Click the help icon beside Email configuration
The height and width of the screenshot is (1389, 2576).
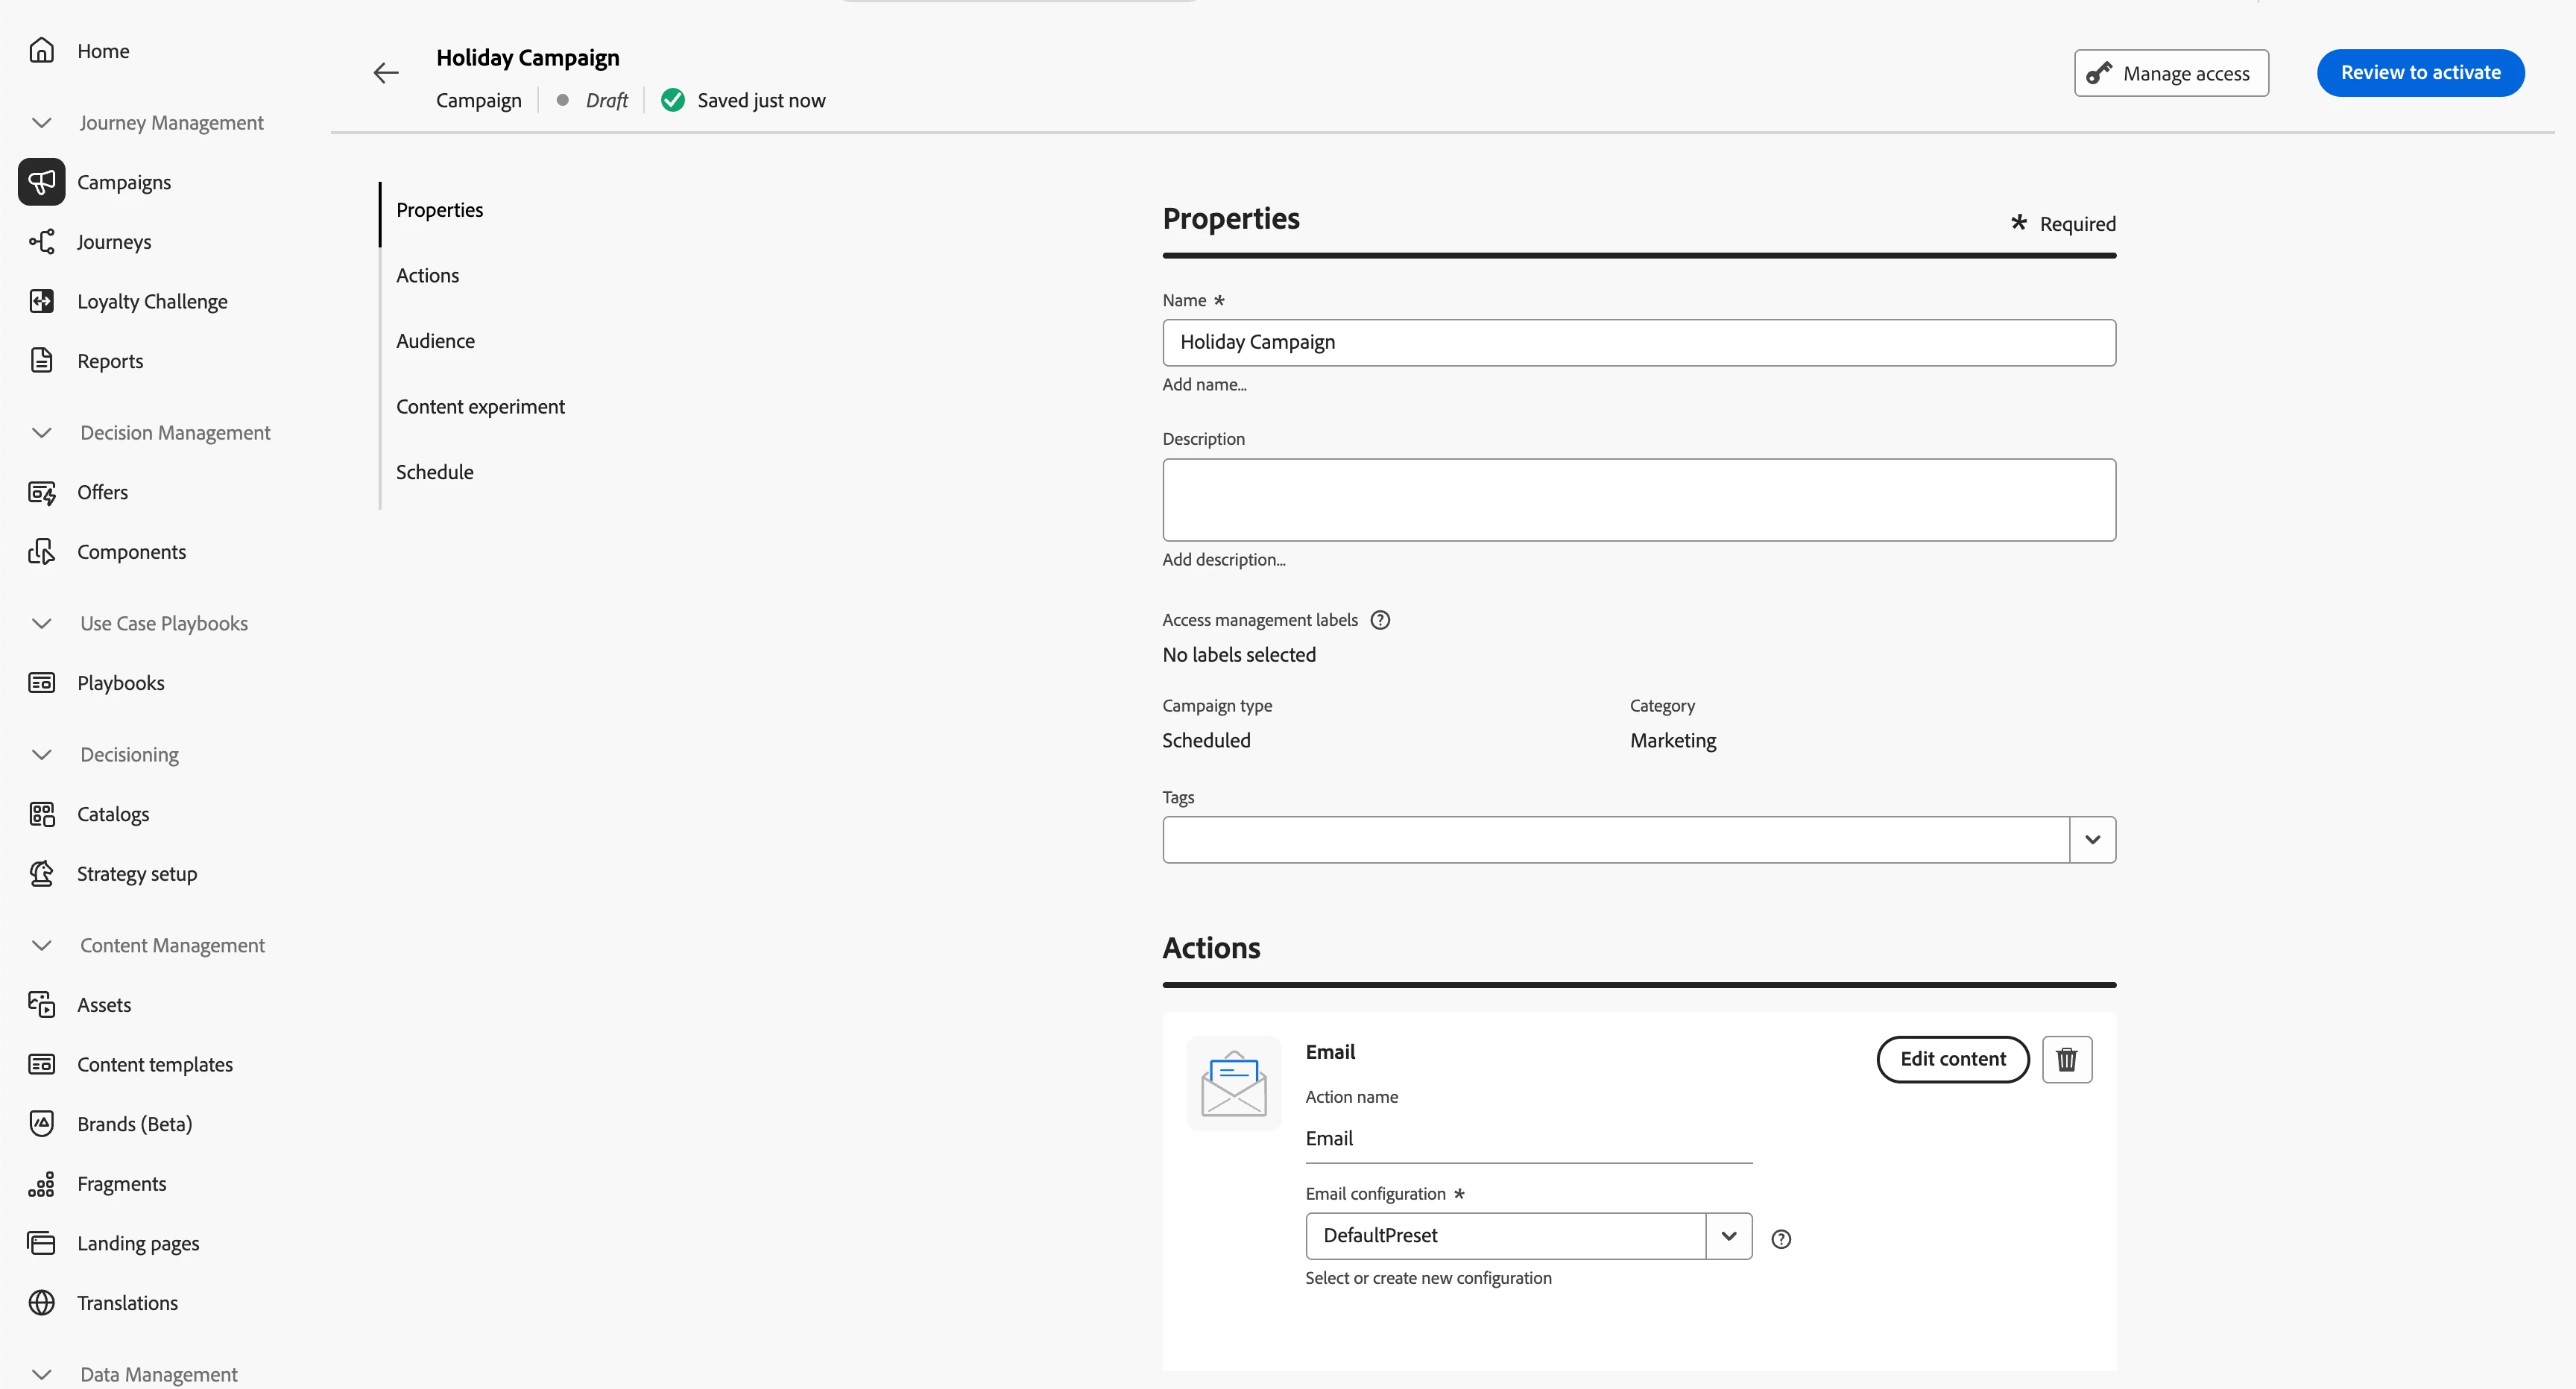pos(1781,1239)
